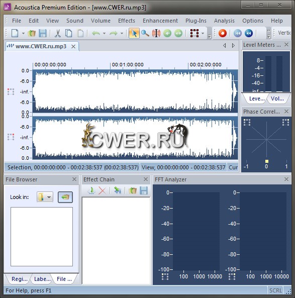Toggle the top channel selection marker

[x=11, y=91]
